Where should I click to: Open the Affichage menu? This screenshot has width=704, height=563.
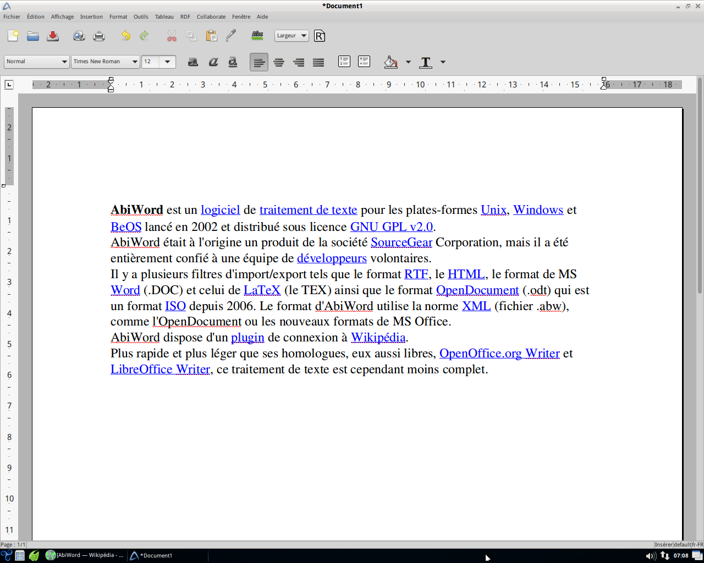point(62,16)
